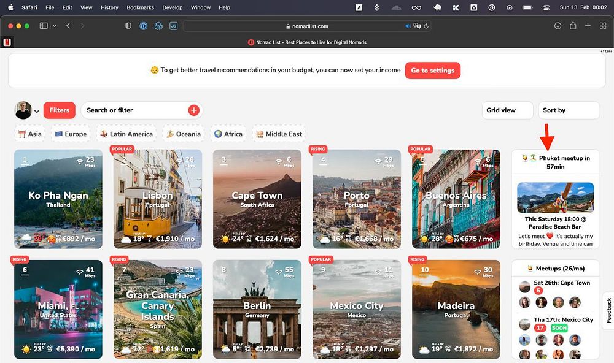The width and height of the screenshot is (614, 363).
Task: Open the Mexico City card
Action: (357, 310)
